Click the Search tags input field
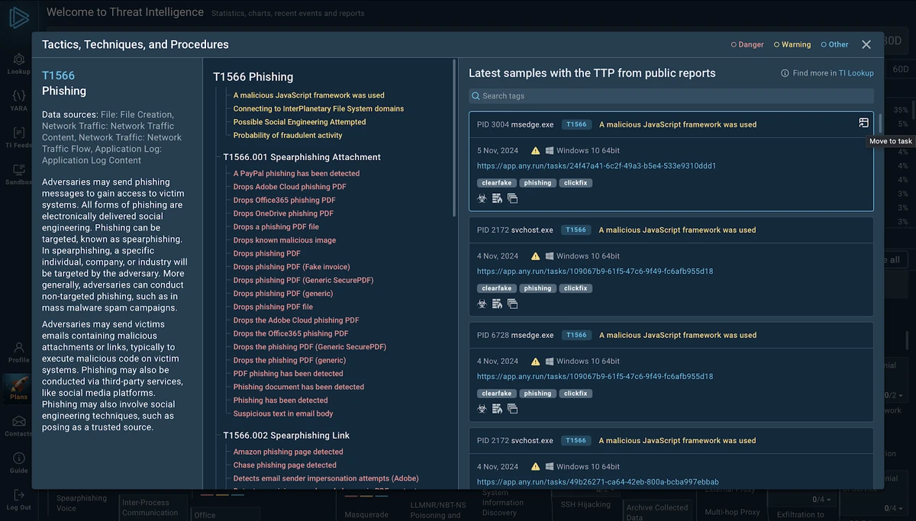 (671, 96)
